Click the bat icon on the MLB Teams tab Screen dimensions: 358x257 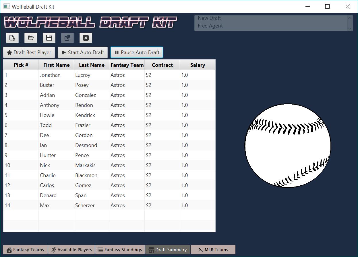click(200, 250)
